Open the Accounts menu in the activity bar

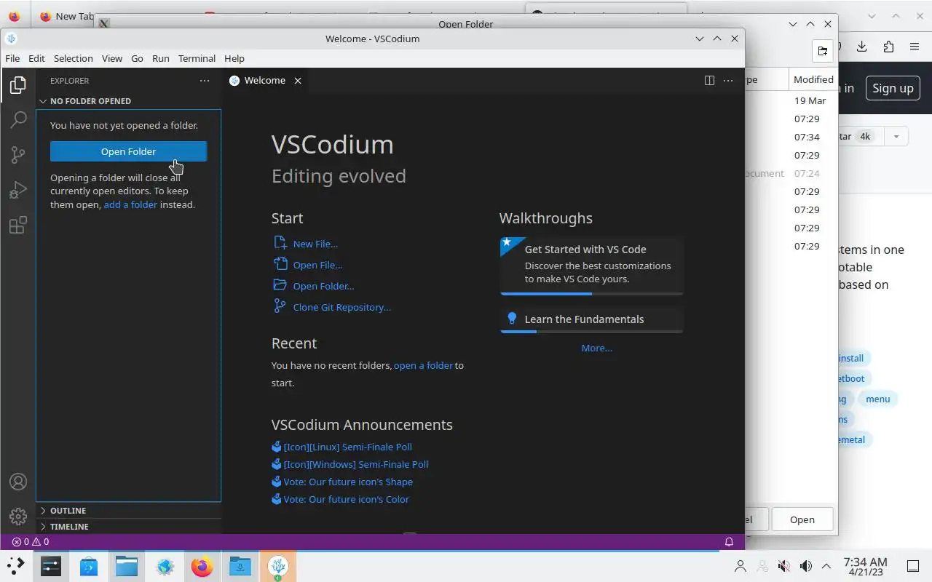point(18,482)
